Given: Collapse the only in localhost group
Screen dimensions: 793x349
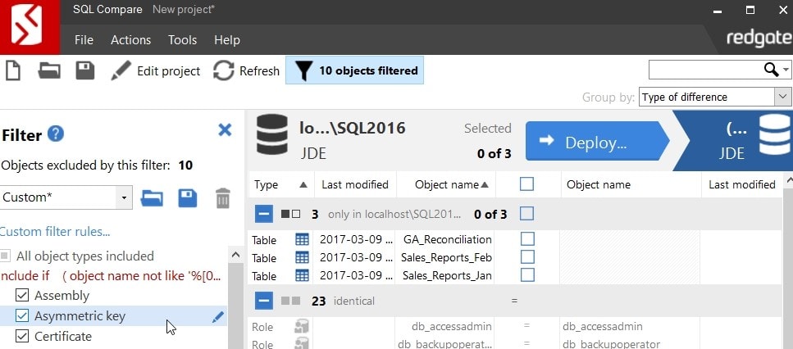Looking at the screenshot, I should [x=263, y=214].
